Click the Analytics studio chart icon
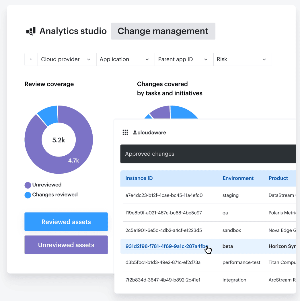The image size is (300, 301). point(31,31)
